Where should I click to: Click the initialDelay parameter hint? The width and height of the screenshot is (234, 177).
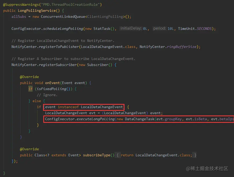(x=131, y=29)
